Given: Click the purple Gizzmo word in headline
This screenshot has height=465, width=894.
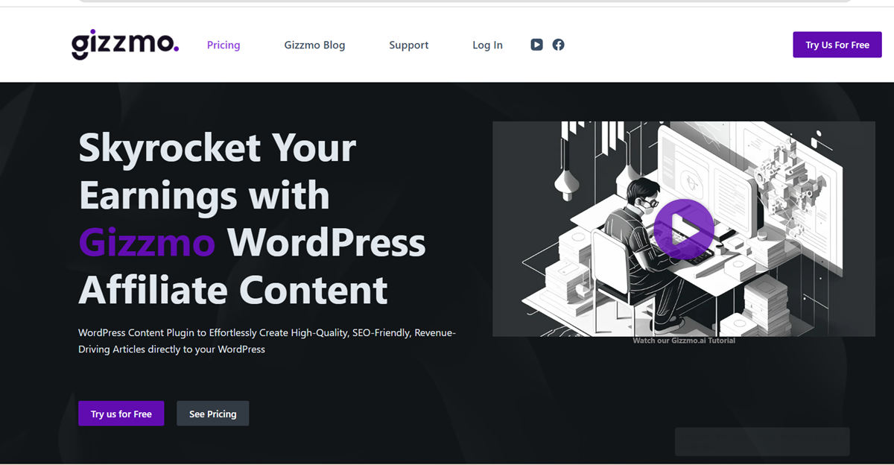Looking at the screenshot, I should (147, 243).
